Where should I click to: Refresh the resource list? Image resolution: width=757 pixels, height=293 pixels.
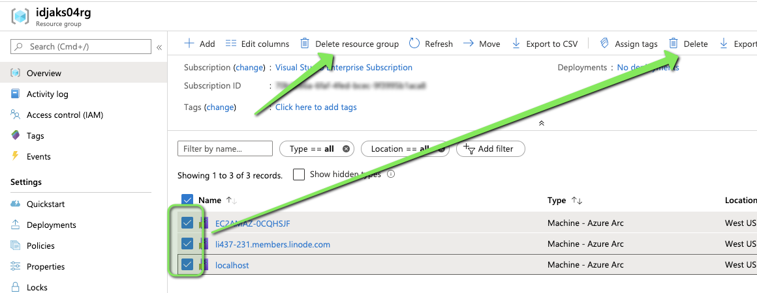[431, 44]
